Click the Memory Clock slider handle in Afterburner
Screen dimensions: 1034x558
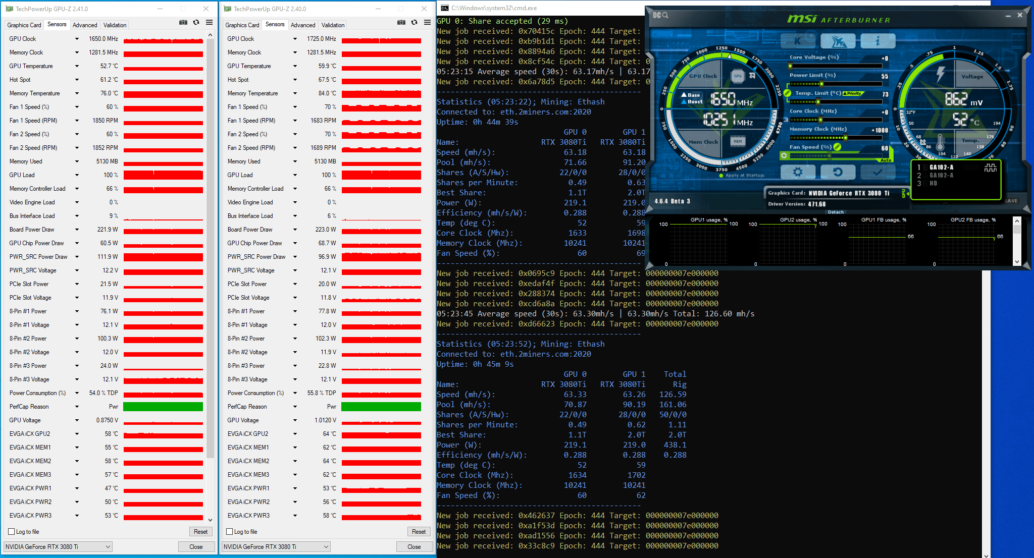point(846,137)
